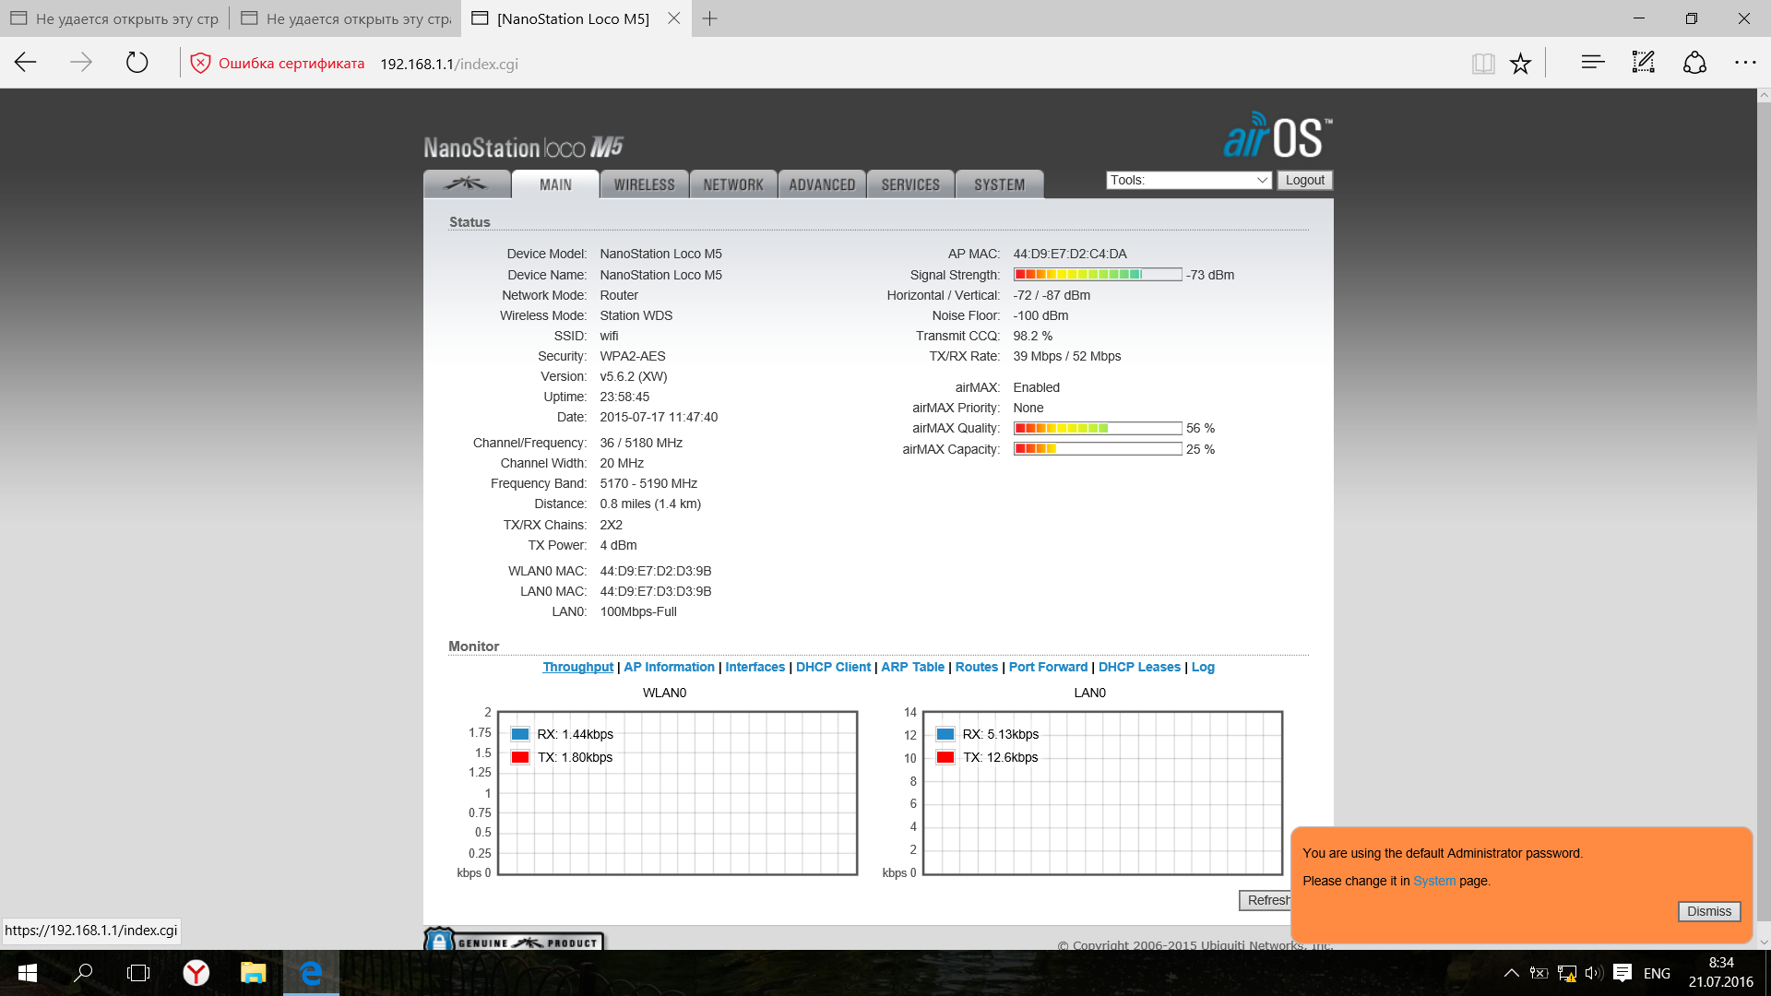Click the airMAX Quality bar

pyautogui.click(x=1098, y=428)
